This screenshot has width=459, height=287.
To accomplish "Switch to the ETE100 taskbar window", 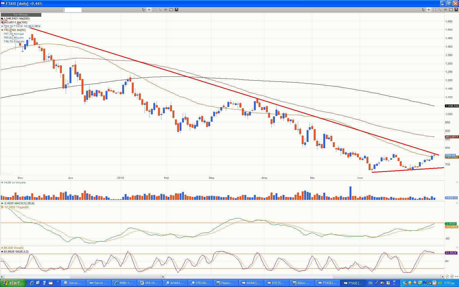I will click(x=201, y=283).
